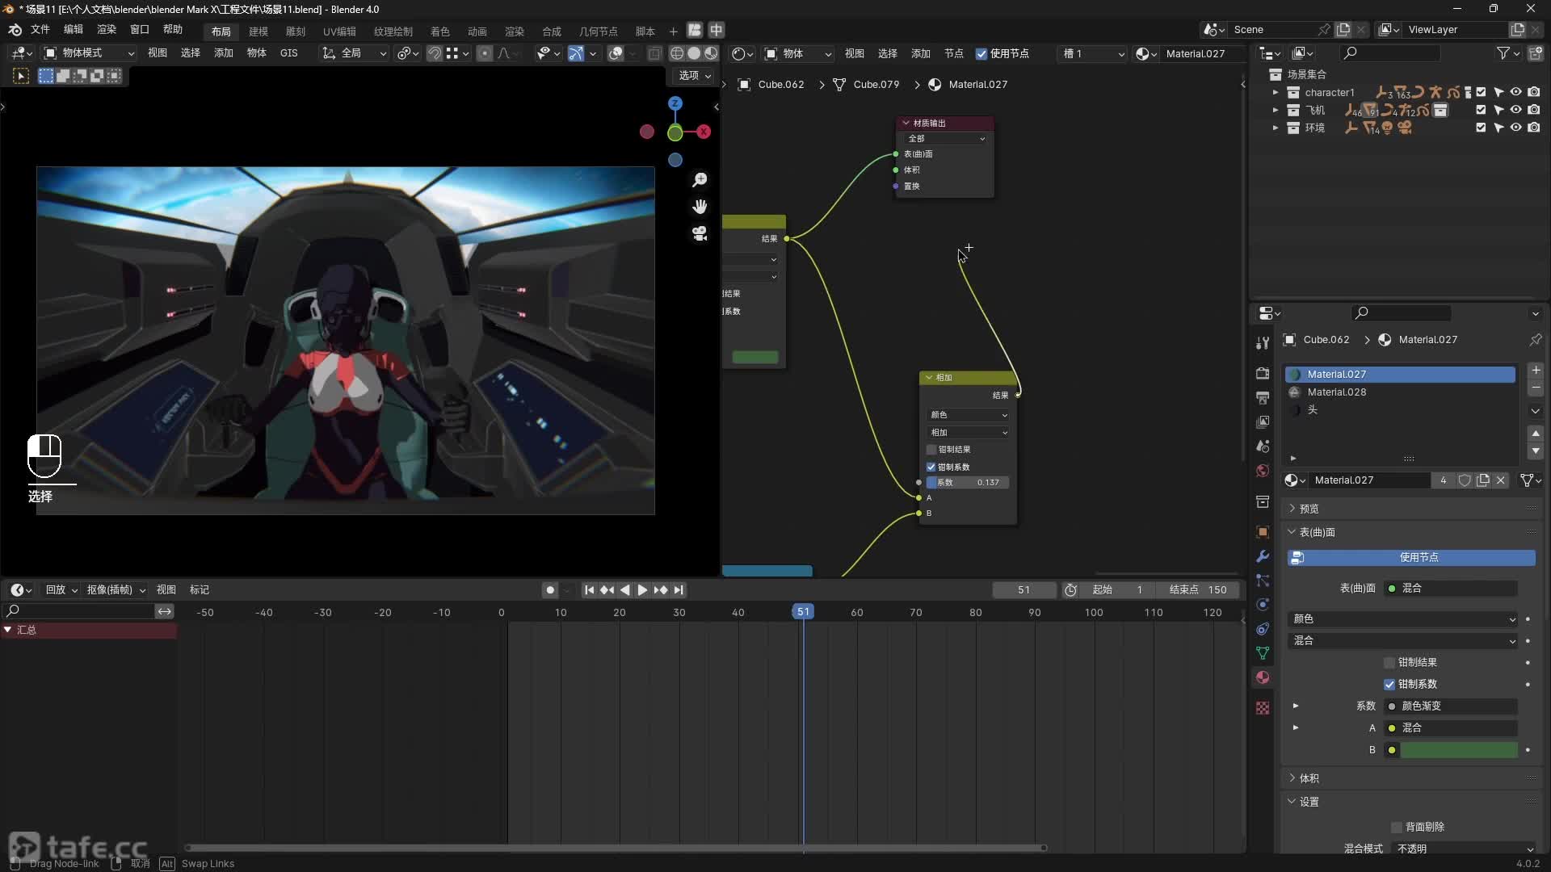
Task: Switch to the 建模 workspace tab
Action: pos(258,31)
